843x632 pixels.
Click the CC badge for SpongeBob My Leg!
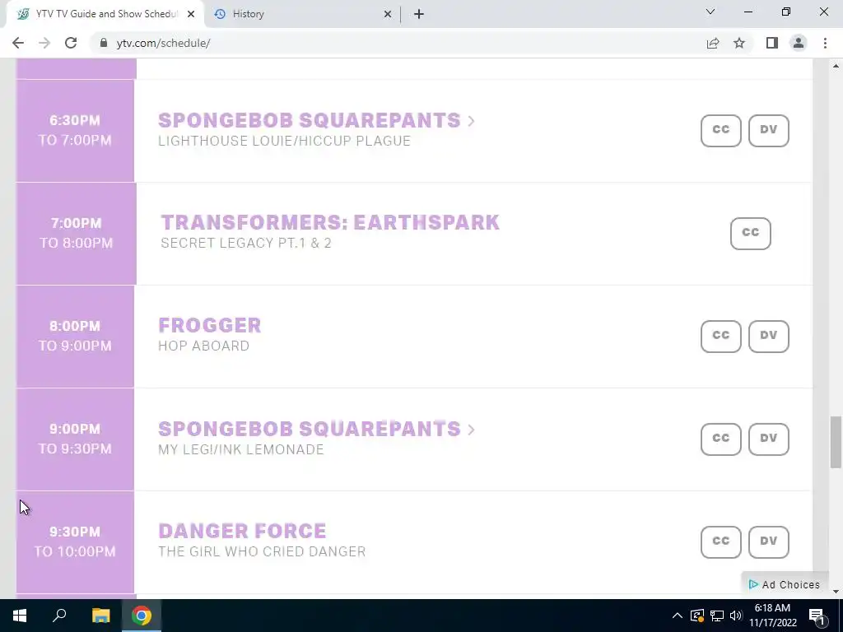[x=720, y=439]
